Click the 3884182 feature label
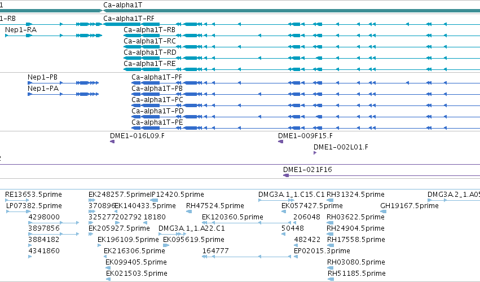This screenshot has width=480, height=282. coord(44,240)
